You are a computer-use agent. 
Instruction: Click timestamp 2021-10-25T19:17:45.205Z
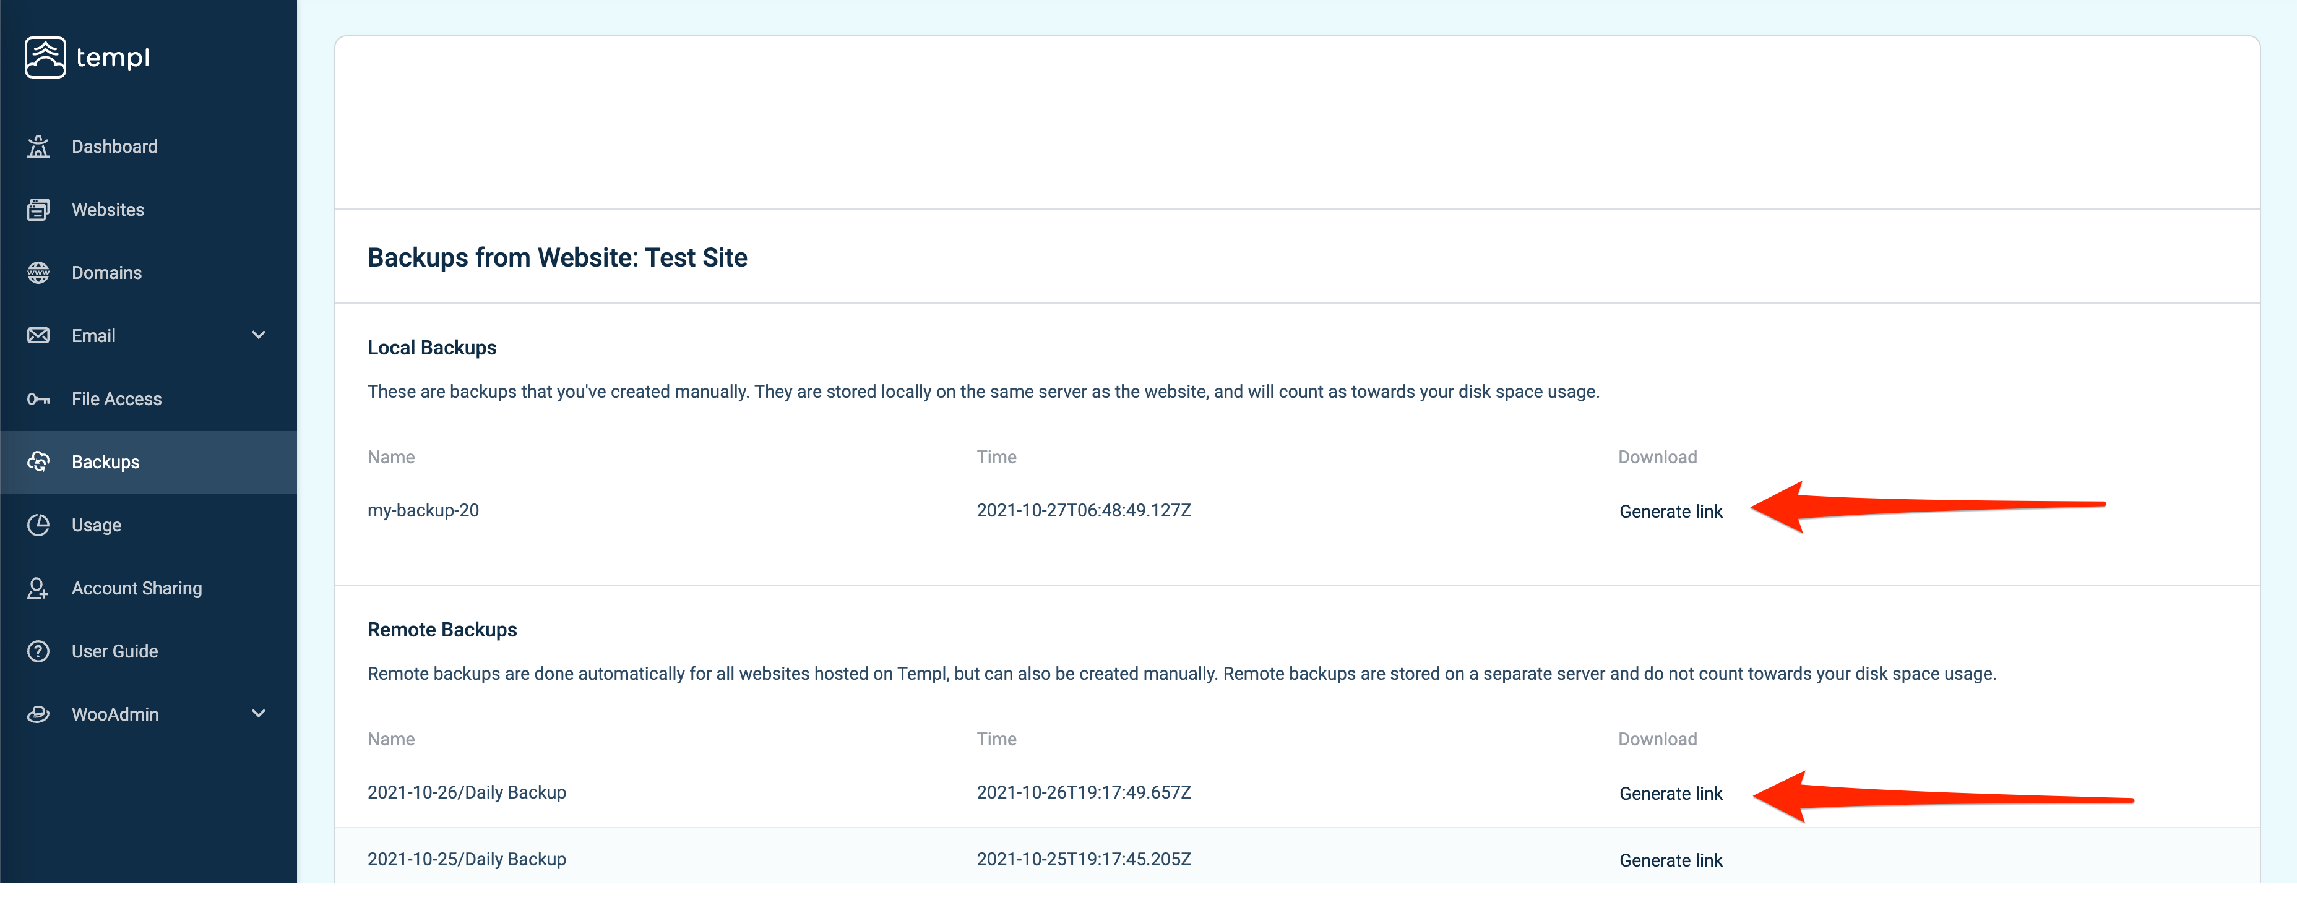(x=1084, y=859)
